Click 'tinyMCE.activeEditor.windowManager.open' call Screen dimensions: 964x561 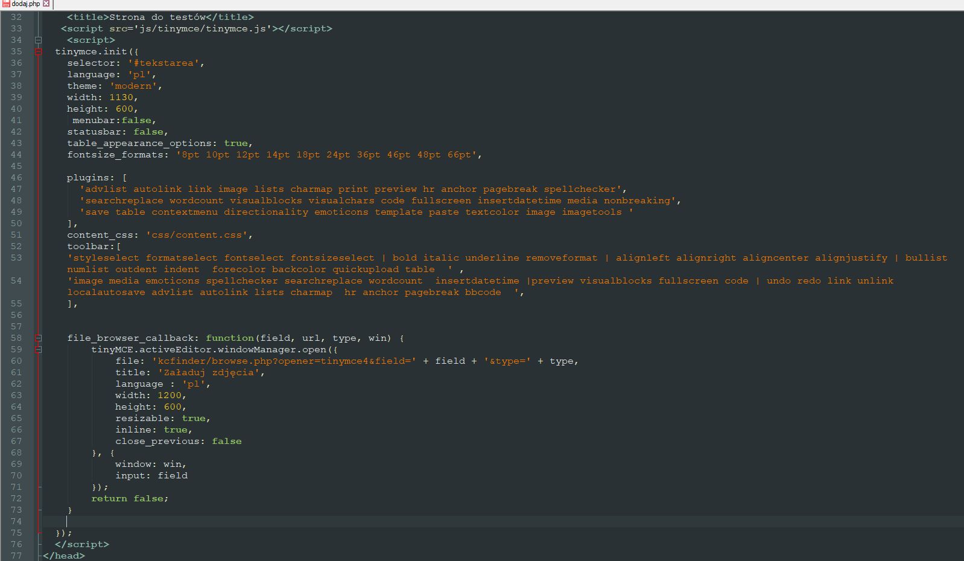pyautogui.click(x=209, y=350)
